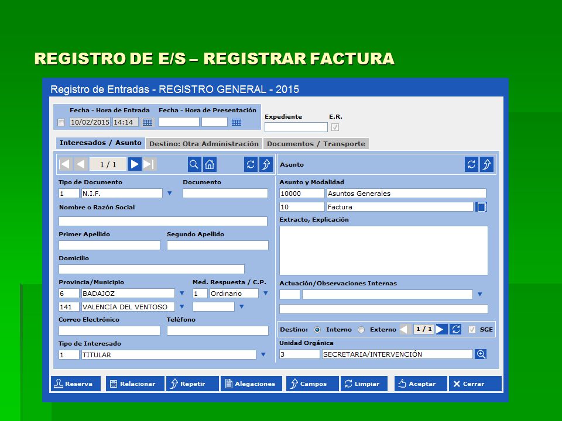
Task: Click the SECRETARIA/INTERVENCIÓN field
Action: click(x=397, y=354)
